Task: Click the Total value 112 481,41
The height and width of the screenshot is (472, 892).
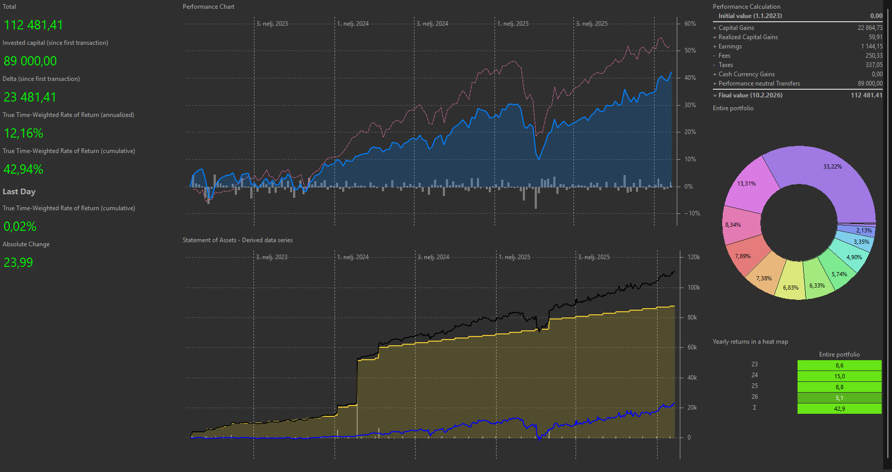Action: point(34,25)
